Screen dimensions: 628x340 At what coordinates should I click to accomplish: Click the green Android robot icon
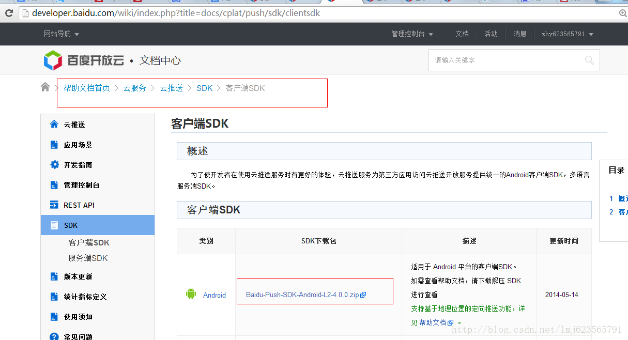(191, 294)
